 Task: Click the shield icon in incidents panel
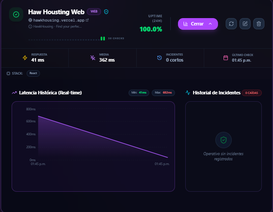pos(223,140)
